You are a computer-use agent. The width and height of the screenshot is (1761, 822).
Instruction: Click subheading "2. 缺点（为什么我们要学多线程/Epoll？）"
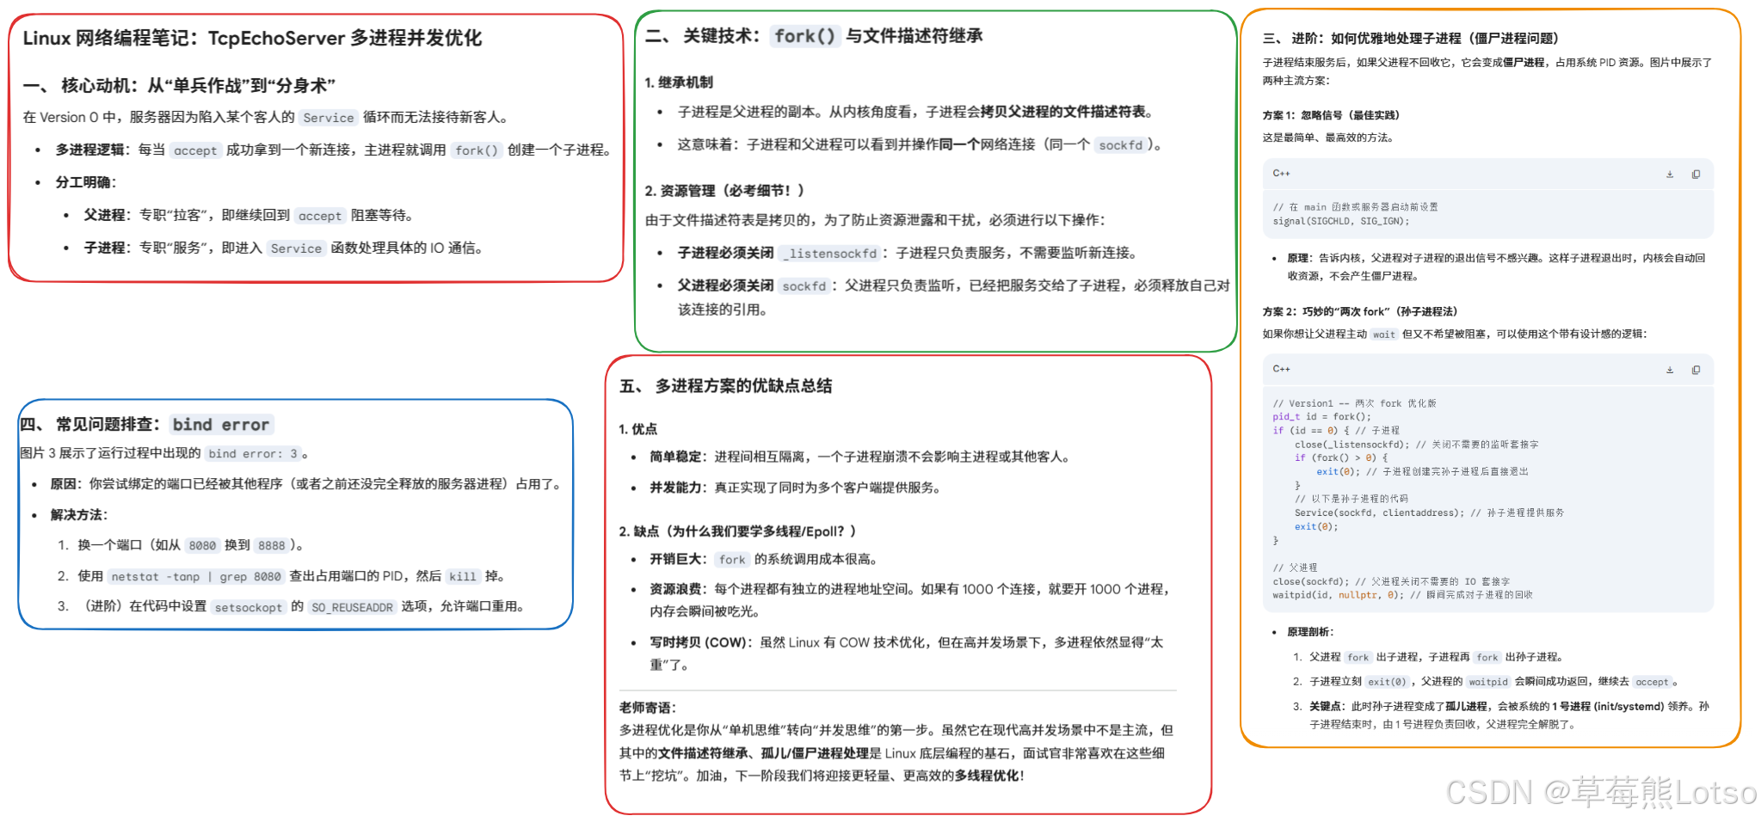[737, 531]
